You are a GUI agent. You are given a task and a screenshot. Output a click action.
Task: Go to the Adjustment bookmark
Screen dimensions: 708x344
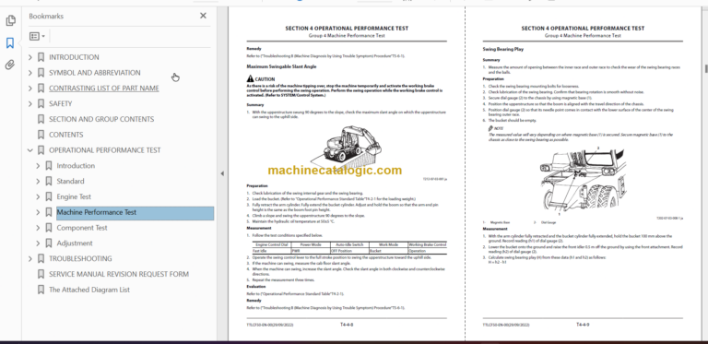(75, 243)
